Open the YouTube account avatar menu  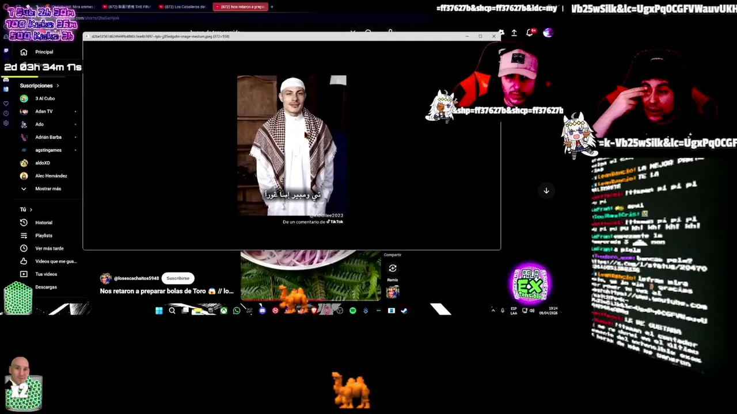tap(548, 33)
